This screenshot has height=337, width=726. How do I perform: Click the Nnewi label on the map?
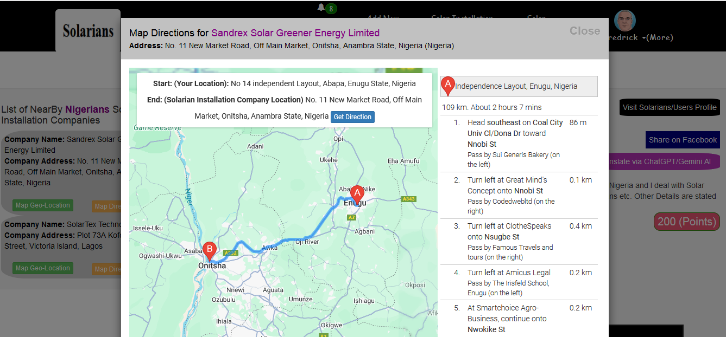click(x=236, y=290)
